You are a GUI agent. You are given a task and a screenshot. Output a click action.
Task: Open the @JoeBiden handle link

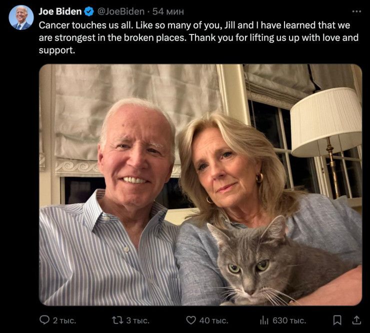click(121, 11)
